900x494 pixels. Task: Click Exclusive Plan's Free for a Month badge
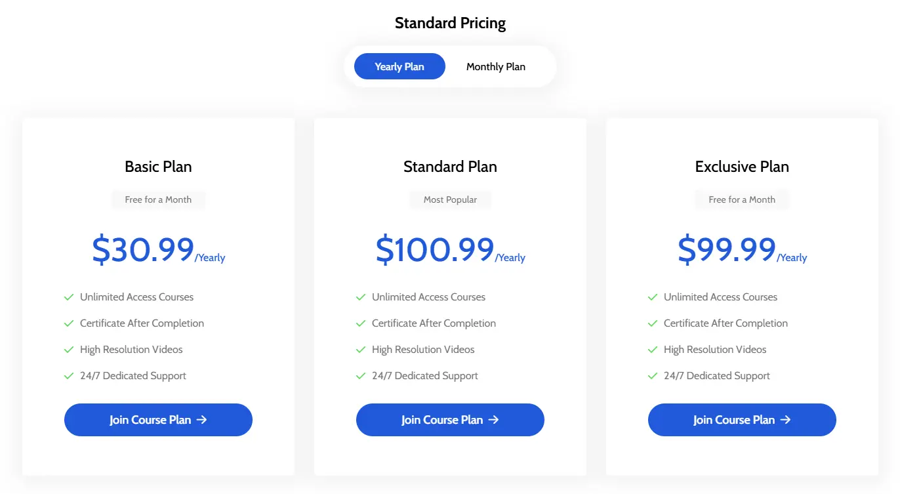pos(742,199)
